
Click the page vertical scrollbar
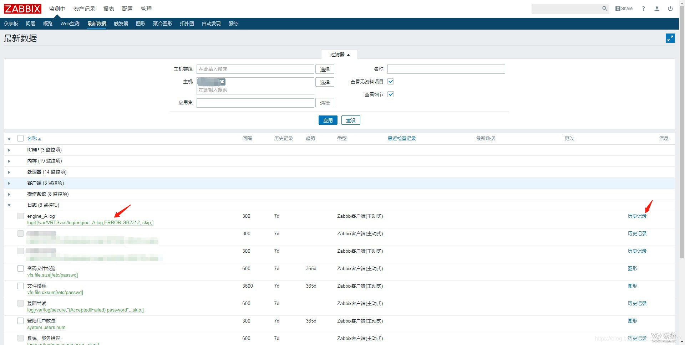click(682, 133)
